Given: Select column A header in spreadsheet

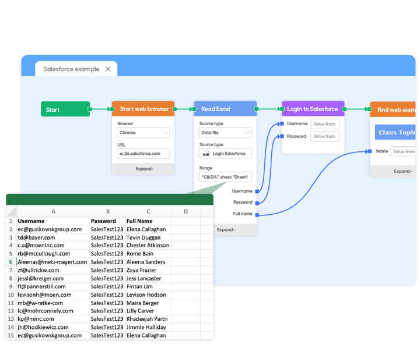Looking at the screenshot, I should 53,211.
